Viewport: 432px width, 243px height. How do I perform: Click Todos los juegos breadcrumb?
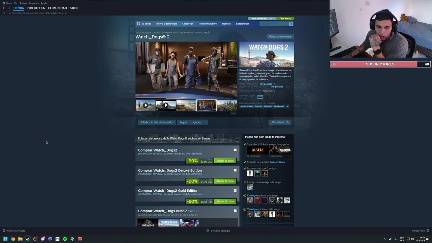(x=143, y=32)
